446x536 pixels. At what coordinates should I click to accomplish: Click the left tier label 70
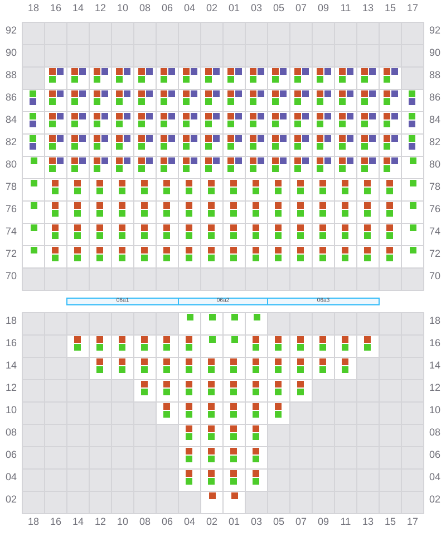(x=11, y=276)
